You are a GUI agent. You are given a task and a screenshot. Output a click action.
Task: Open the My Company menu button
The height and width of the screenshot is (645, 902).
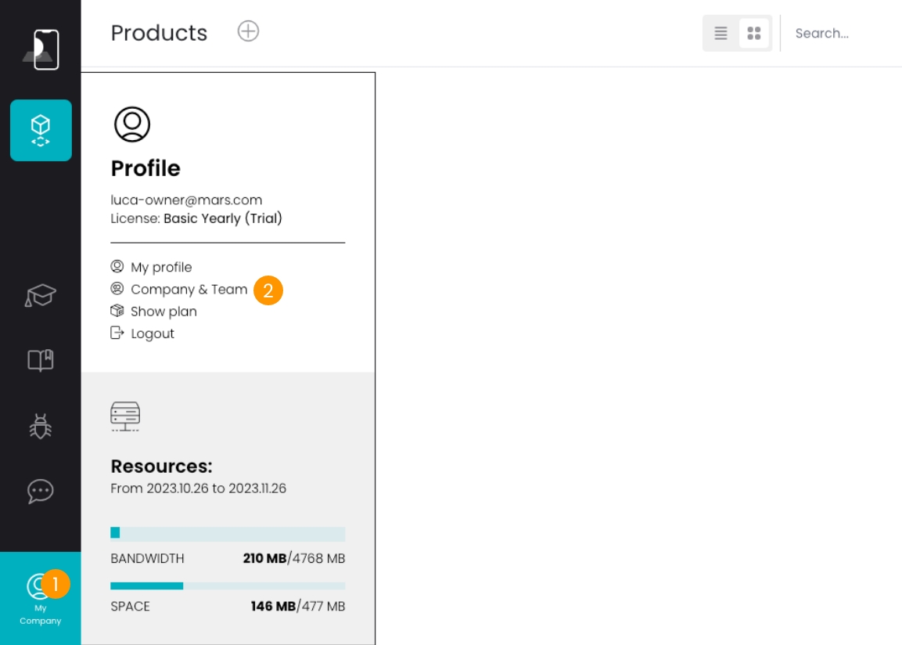coord(41,598)
